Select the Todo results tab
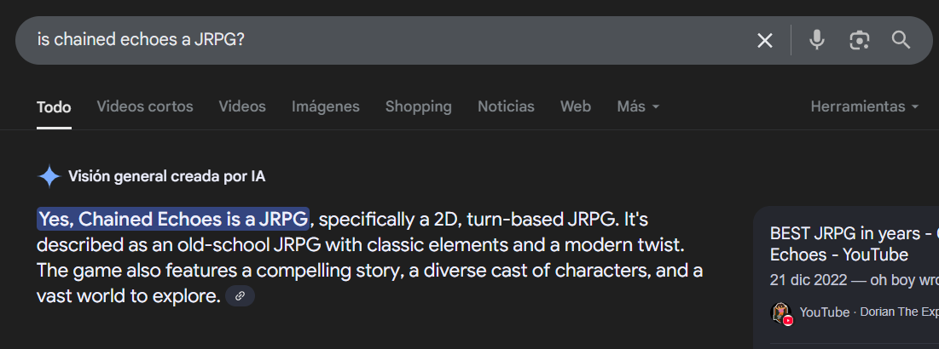 [54, 107]
